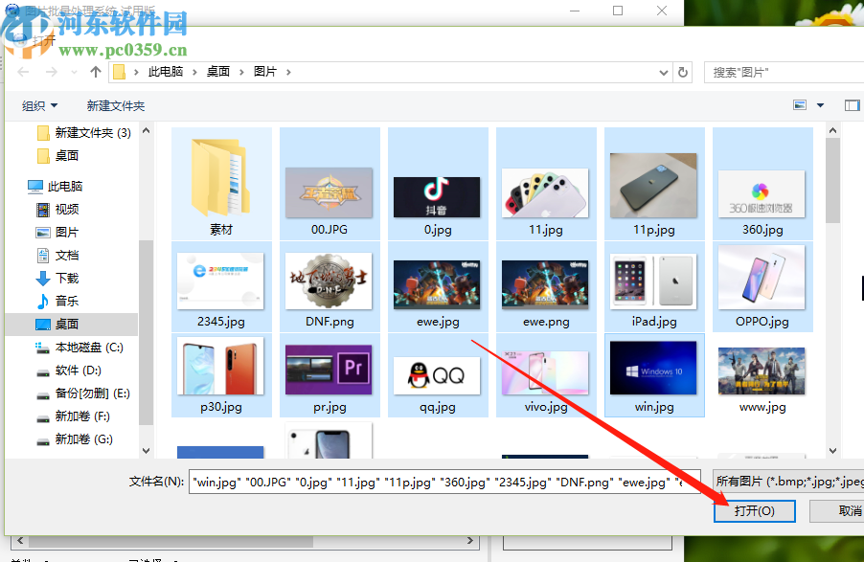864x562 pixels.
Task: Open 图片 library in sidebar
Action: pyautogui.click(x=57, y=233)
